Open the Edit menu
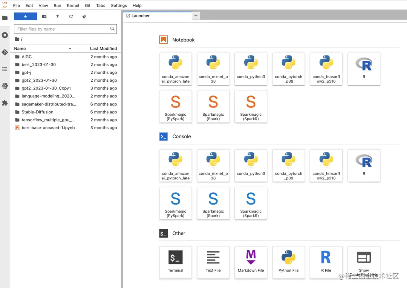 29,5
